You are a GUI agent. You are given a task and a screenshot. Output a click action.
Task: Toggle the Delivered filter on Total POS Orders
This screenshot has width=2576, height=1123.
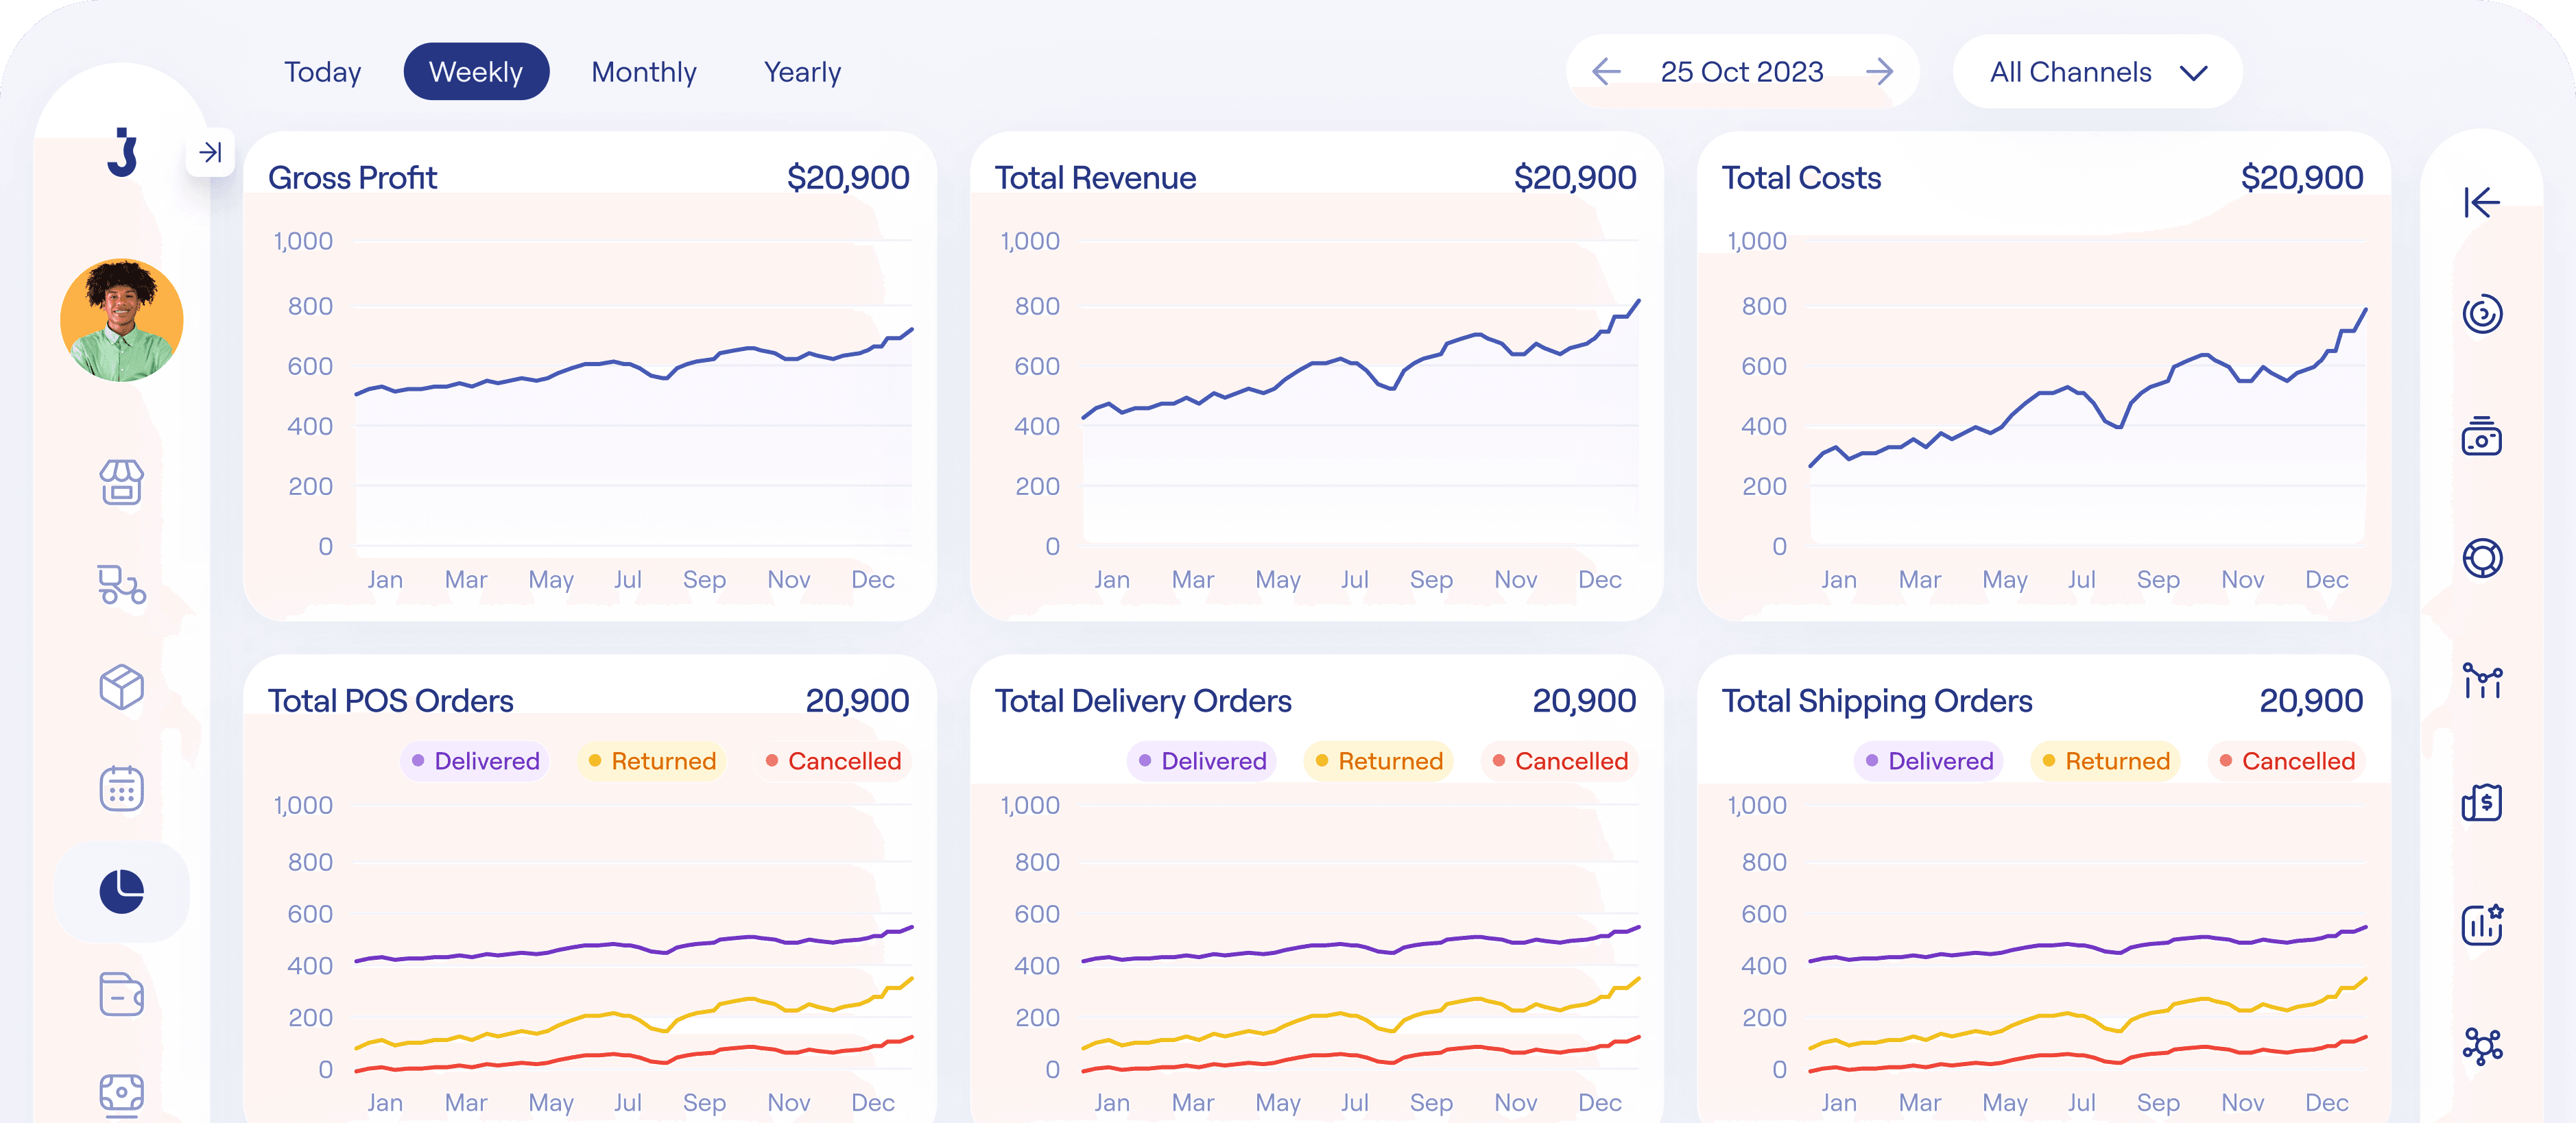point(474,761)
